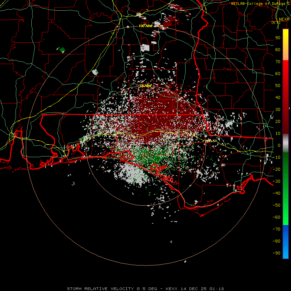Click the -60 value on the velocity scale
This screenshot has height=291, width=291.
[x=276, y=217]
